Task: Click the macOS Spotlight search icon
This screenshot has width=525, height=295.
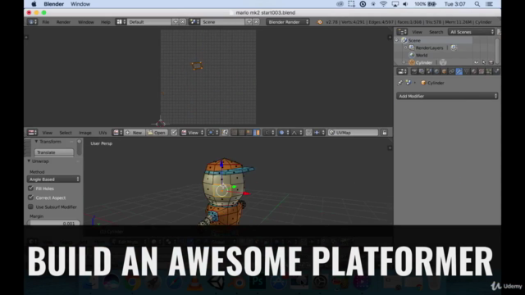Action: [x=477, y=4]
